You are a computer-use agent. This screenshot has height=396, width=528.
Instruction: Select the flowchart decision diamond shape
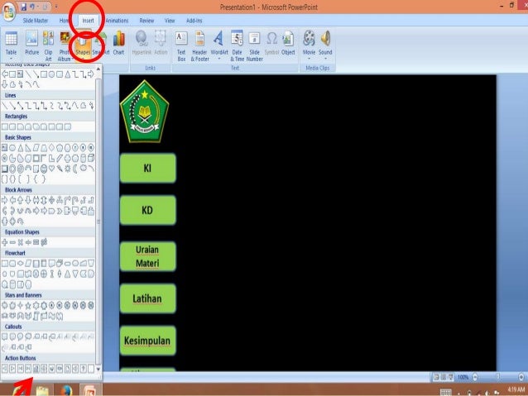point(20,264)
